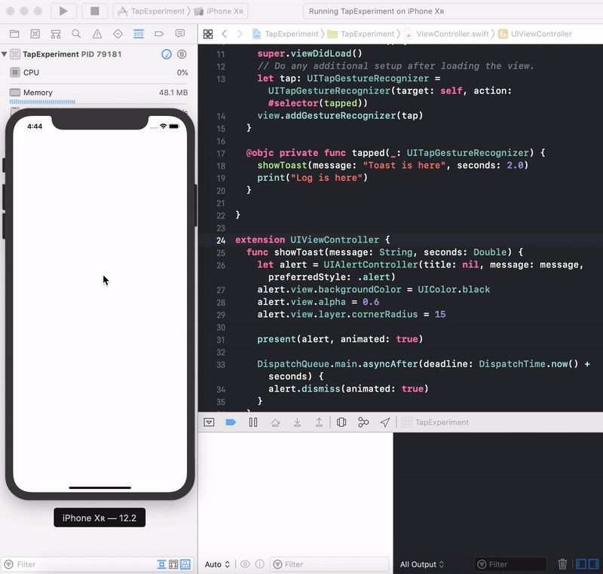Open the TapExperiment scheme selector
603x574 pixels.
coord(152,11)
